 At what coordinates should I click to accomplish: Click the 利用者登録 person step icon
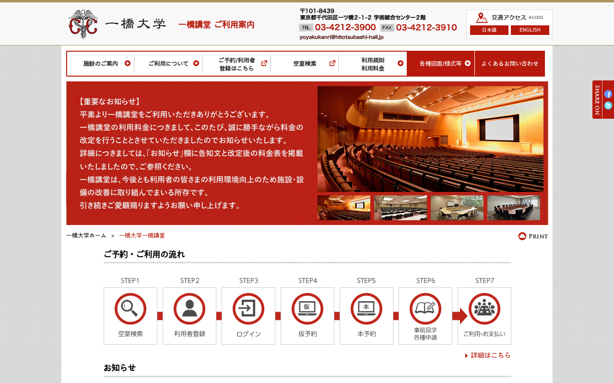[189, 309]
